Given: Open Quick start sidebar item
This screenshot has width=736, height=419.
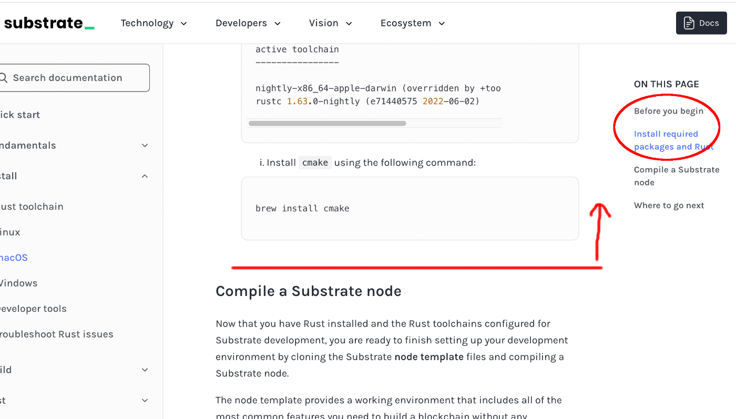Looking at the screenshot, I should [20, 115].
